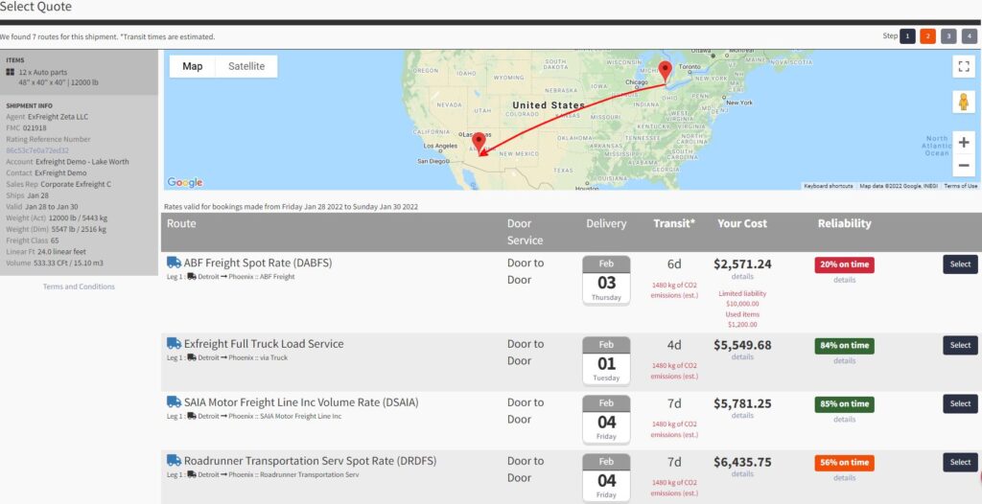The width and height of the screenshot is (982, 504).
Task: Open cost details for $5,549.68
Action: (742, 356)
